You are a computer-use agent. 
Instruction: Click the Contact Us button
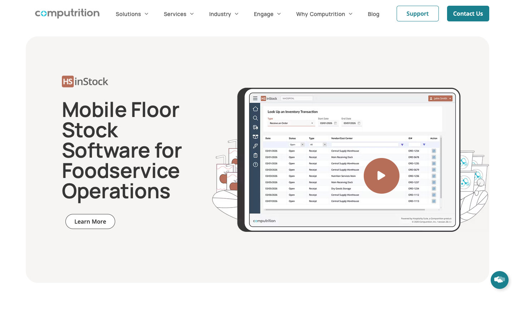tap(468, 14)
